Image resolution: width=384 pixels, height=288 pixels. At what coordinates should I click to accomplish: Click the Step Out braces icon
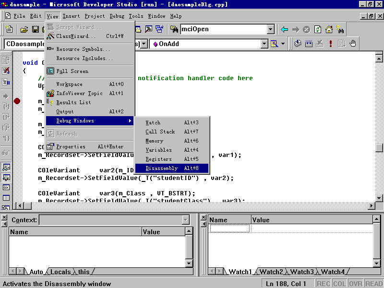point(6,128)
